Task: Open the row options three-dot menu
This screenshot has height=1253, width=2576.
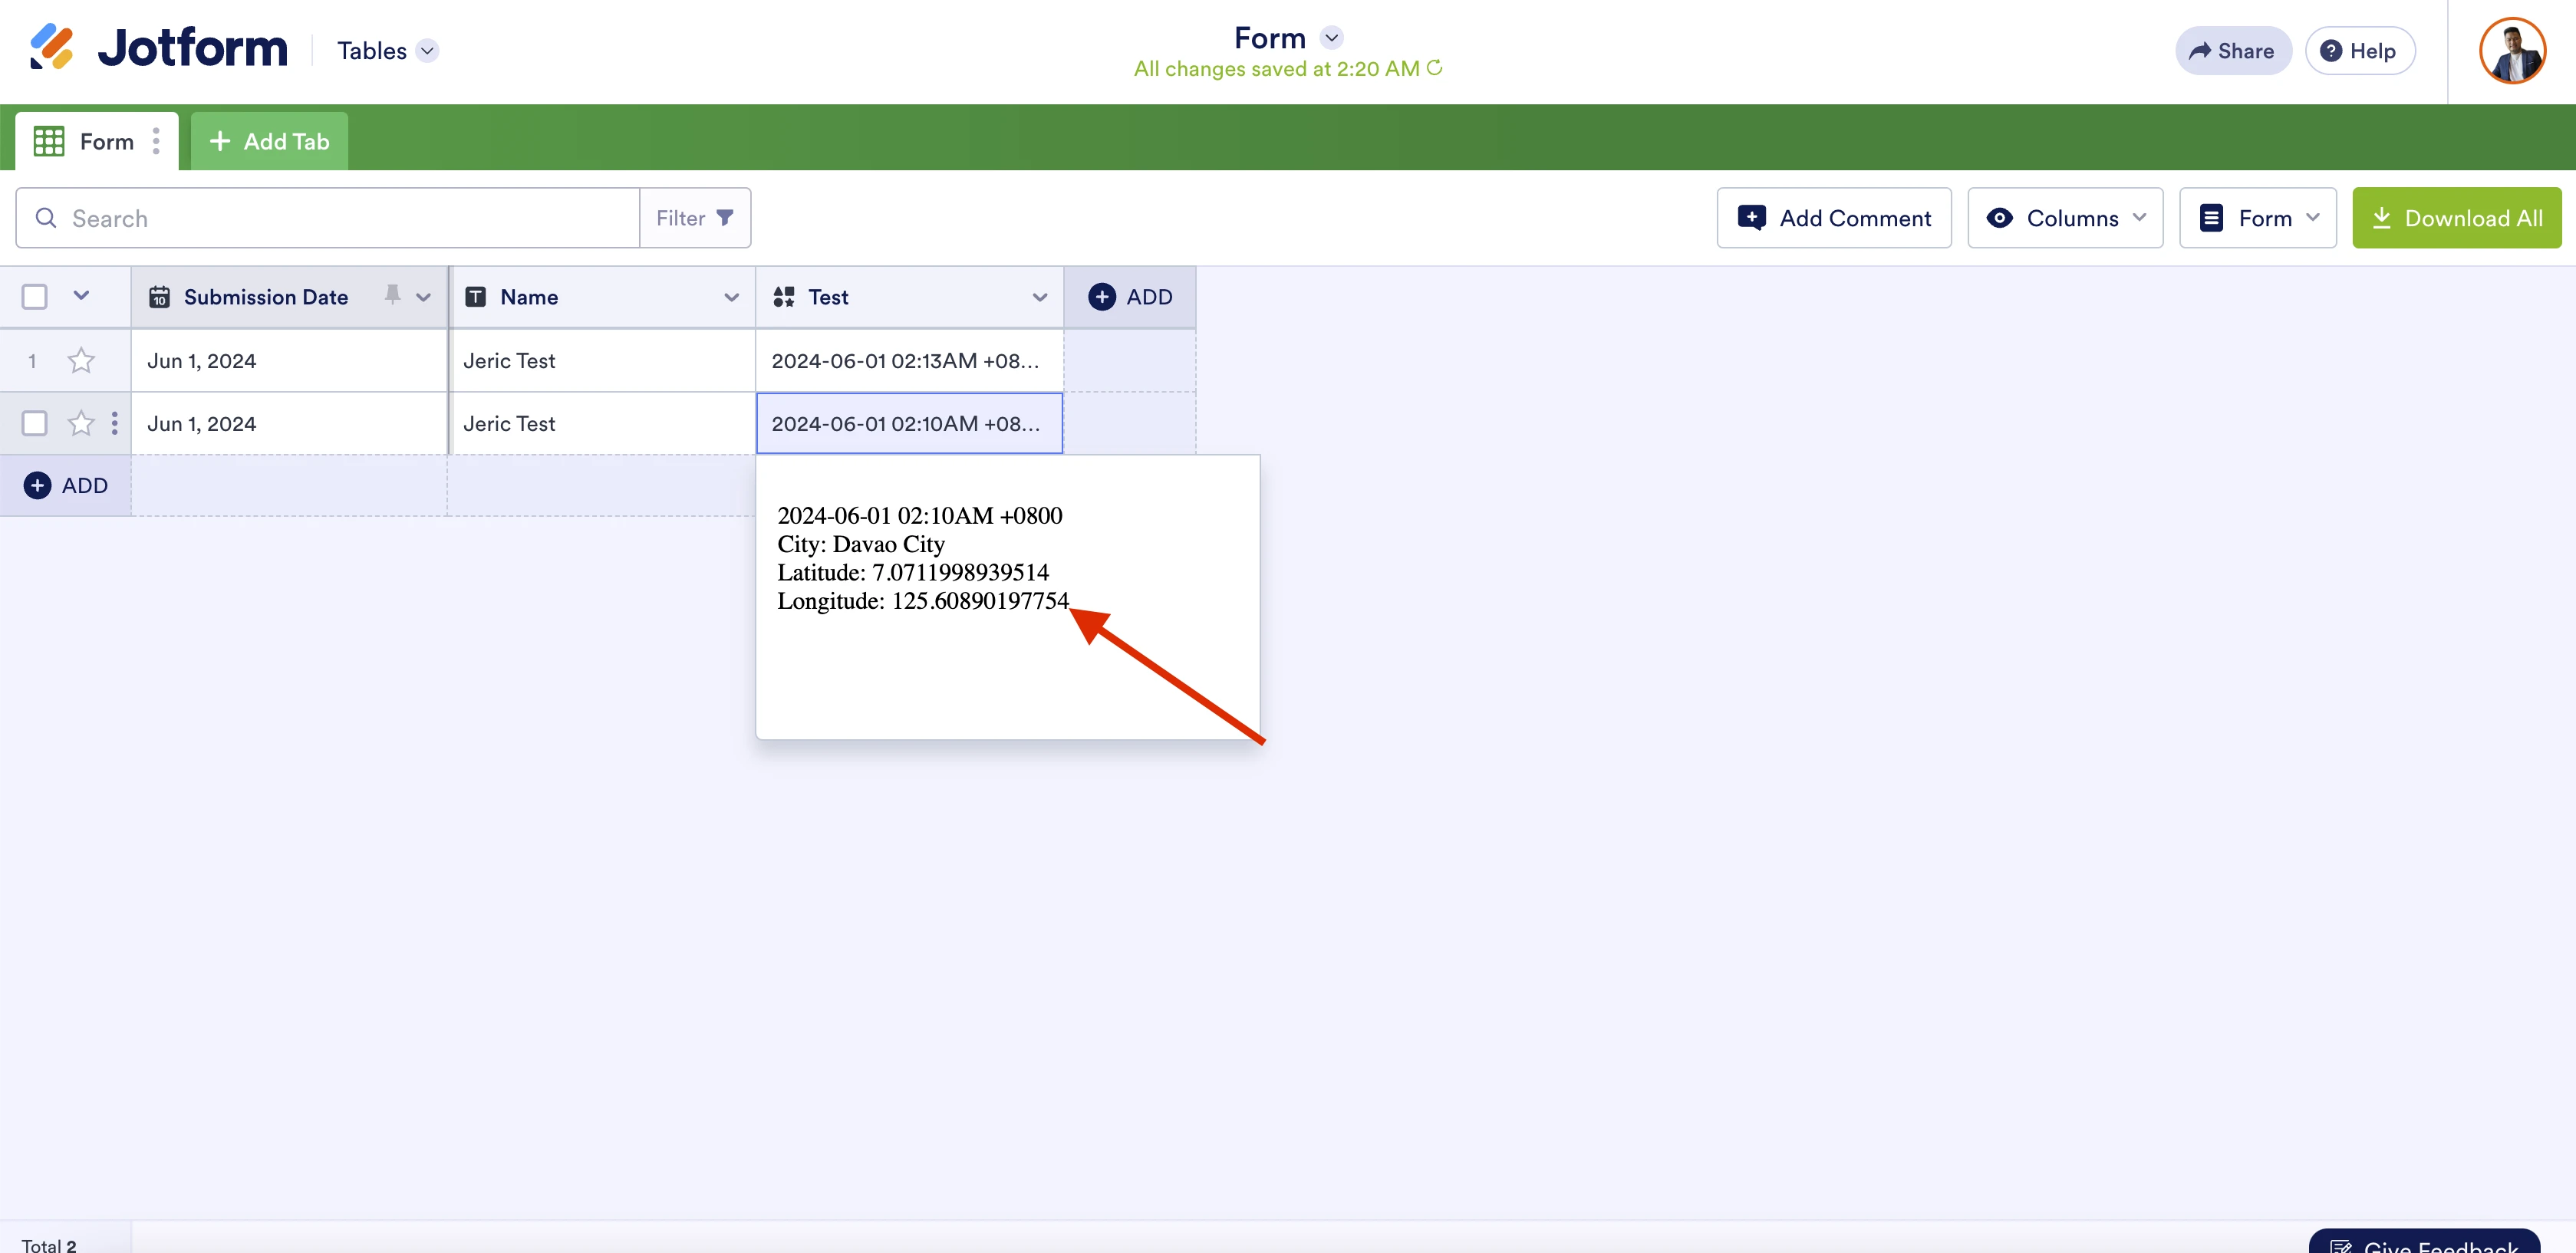Action: pyautogui.click(x=114, y=423)
